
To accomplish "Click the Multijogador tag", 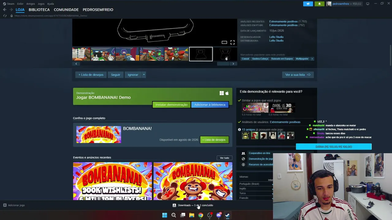I will coord(302,59).
